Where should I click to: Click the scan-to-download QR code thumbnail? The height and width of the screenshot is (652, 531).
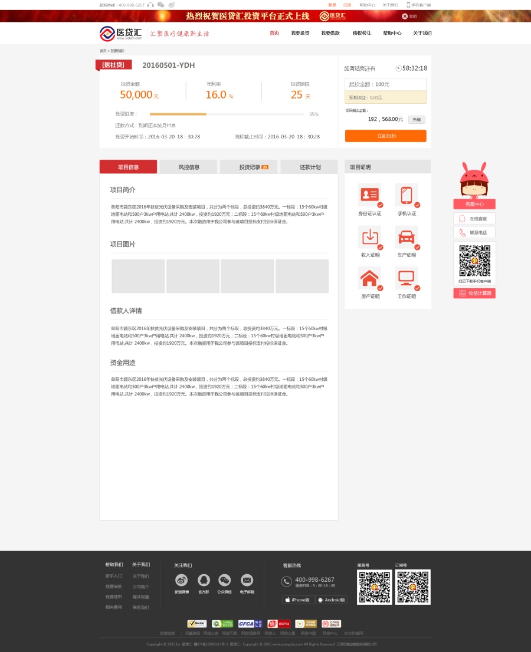(474, 259)
